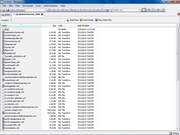Sort by the Size column header
Screen dimensions: 180x135
click(x=49, y=26)
